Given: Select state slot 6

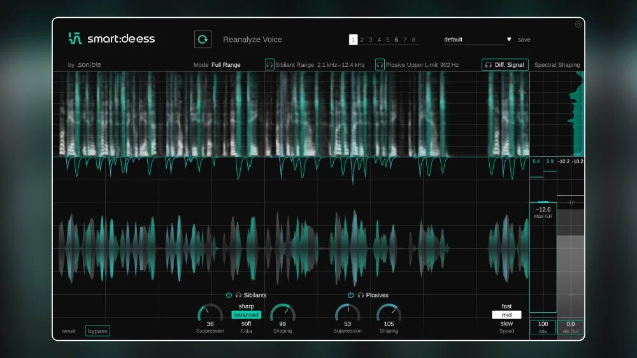Looking at the screenshot, I should (x=396, y=40).
